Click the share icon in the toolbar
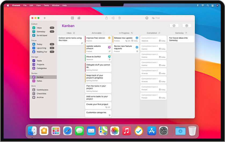The height and width of the screenshot is (142, 225). coord(107,18)
